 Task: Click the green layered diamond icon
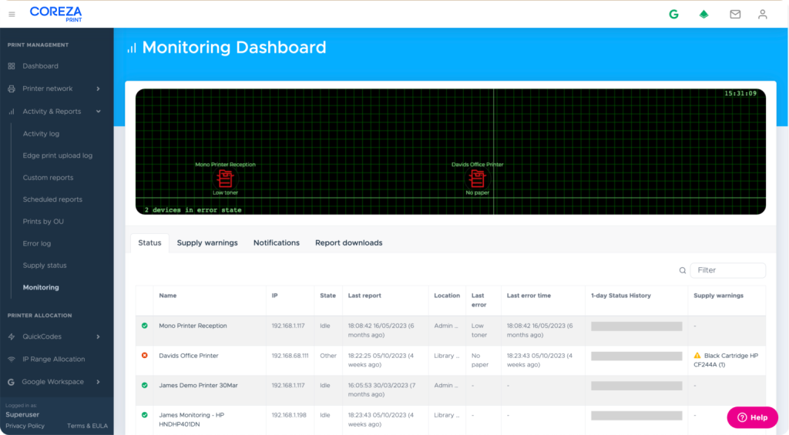coord(703,14)
